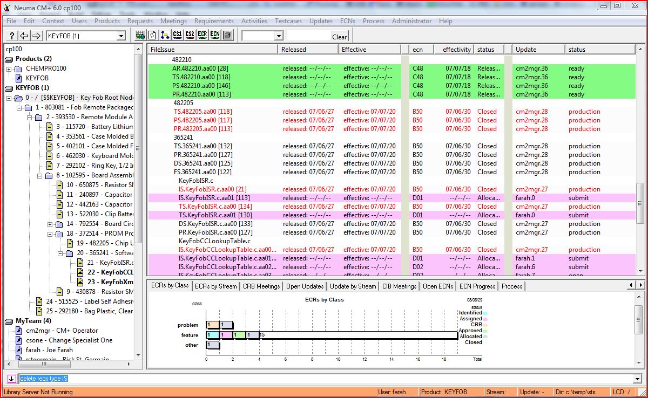Select the back navigation arrow
The width and height of the screenshot is (648, 398).
click(23, 36)
